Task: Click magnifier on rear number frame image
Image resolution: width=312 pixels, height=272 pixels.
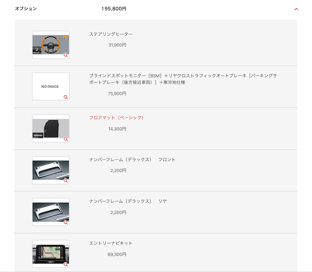Action: tap(66, 222)
